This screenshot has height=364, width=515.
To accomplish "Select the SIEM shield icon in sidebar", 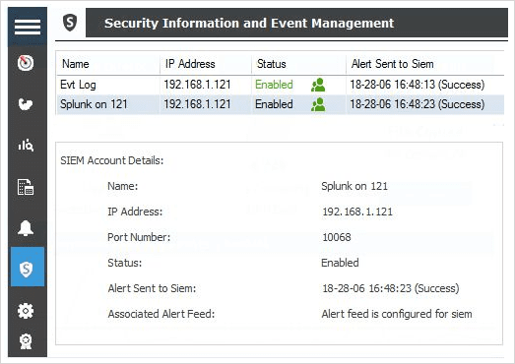I will click(x=28, y=267).
